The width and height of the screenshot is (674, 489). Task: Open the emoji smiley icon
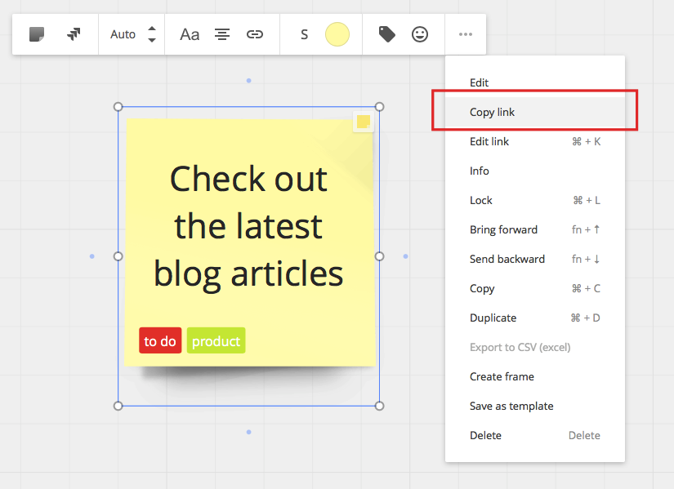420,34
